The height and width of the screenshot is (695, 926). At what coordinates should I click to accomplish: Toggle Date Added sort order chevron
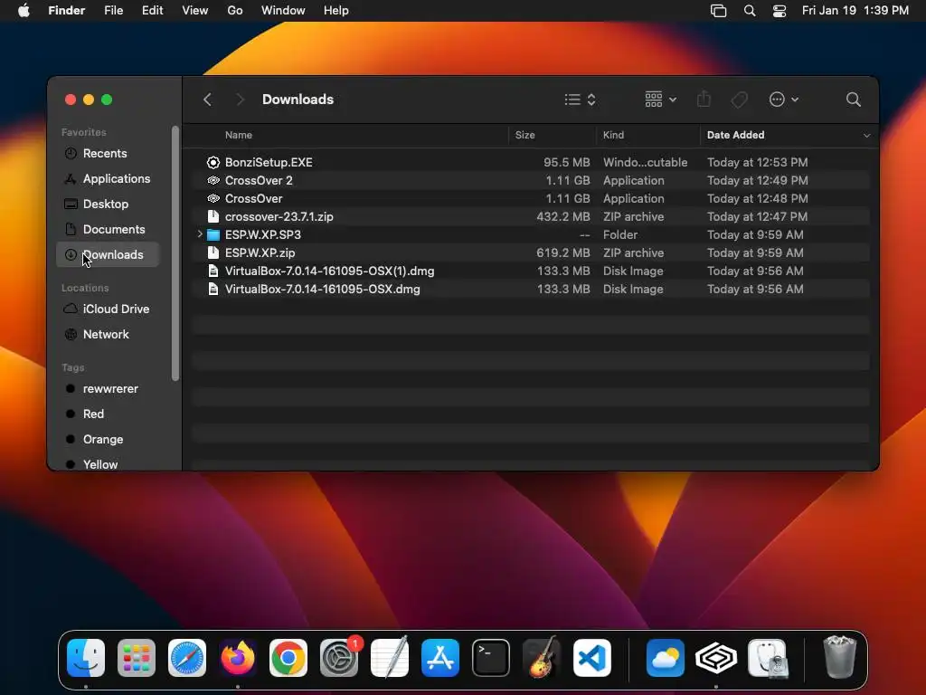[x=866, y=136]
